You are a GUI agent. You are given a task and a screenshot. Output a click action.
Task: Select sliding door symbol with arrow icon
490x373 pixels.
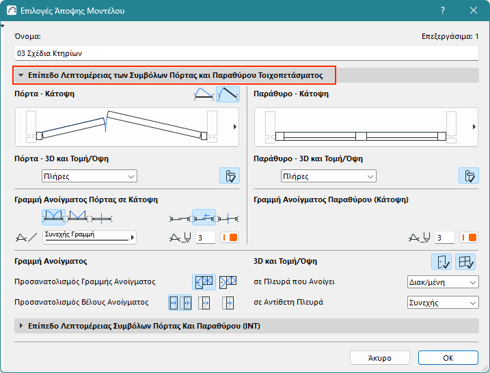[x=204, y=218]
